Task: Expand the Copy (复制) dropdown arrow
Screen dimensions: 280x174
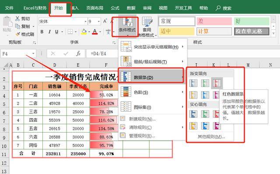Action: tap(33, 27)
